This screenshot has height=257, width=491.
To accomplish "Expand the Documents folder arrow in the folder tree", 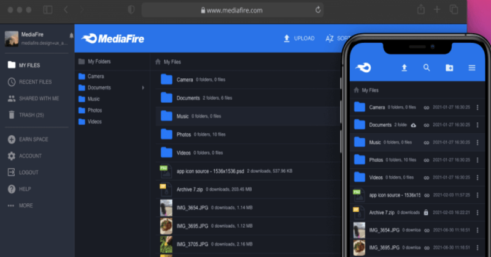I will click(x=143, y=88).
